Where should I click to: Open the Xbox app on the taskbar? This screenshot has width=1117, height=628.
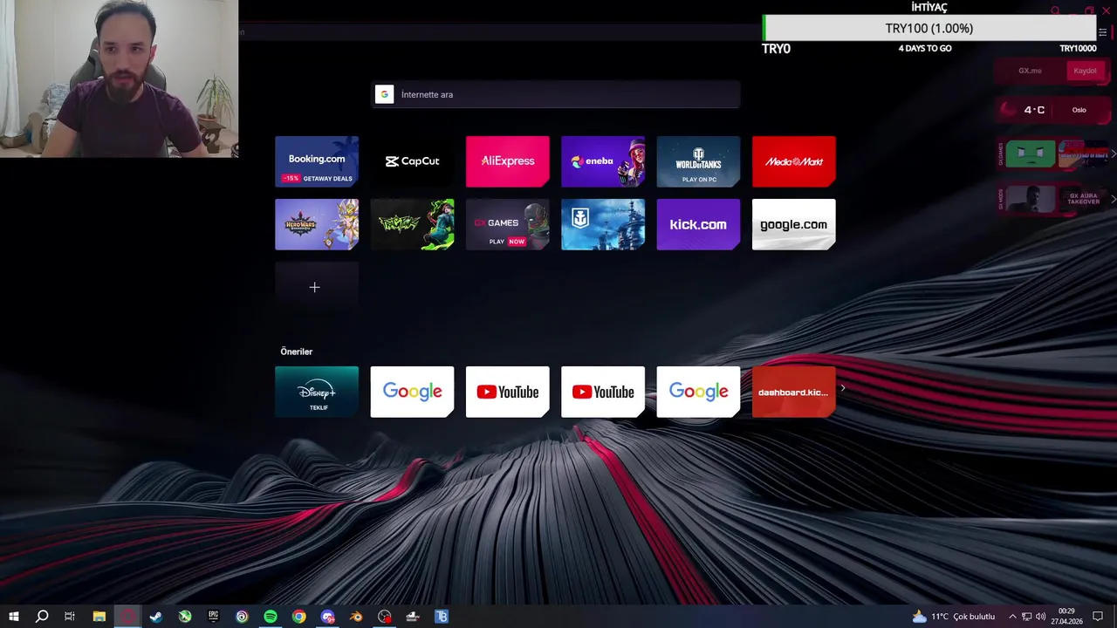185,617
